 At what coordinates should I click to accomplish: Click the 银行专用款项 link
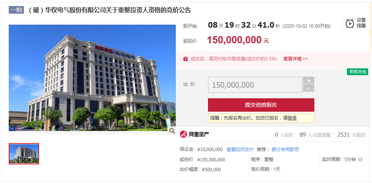coord(285,150)
